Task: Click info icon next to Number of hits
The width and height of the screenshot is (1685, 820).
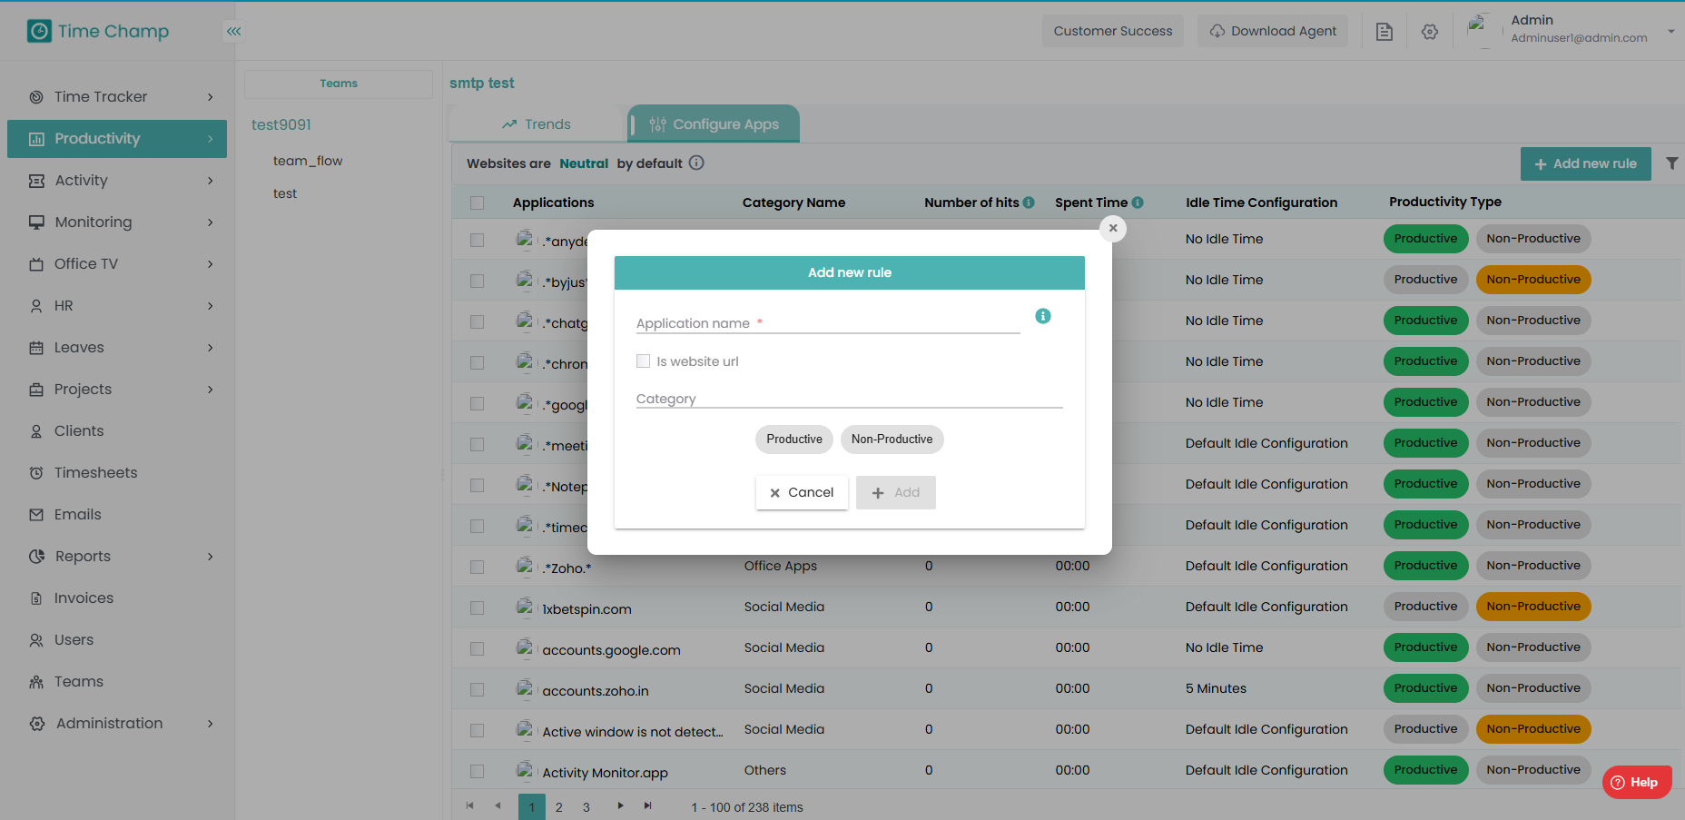Action: point(1029,203)
